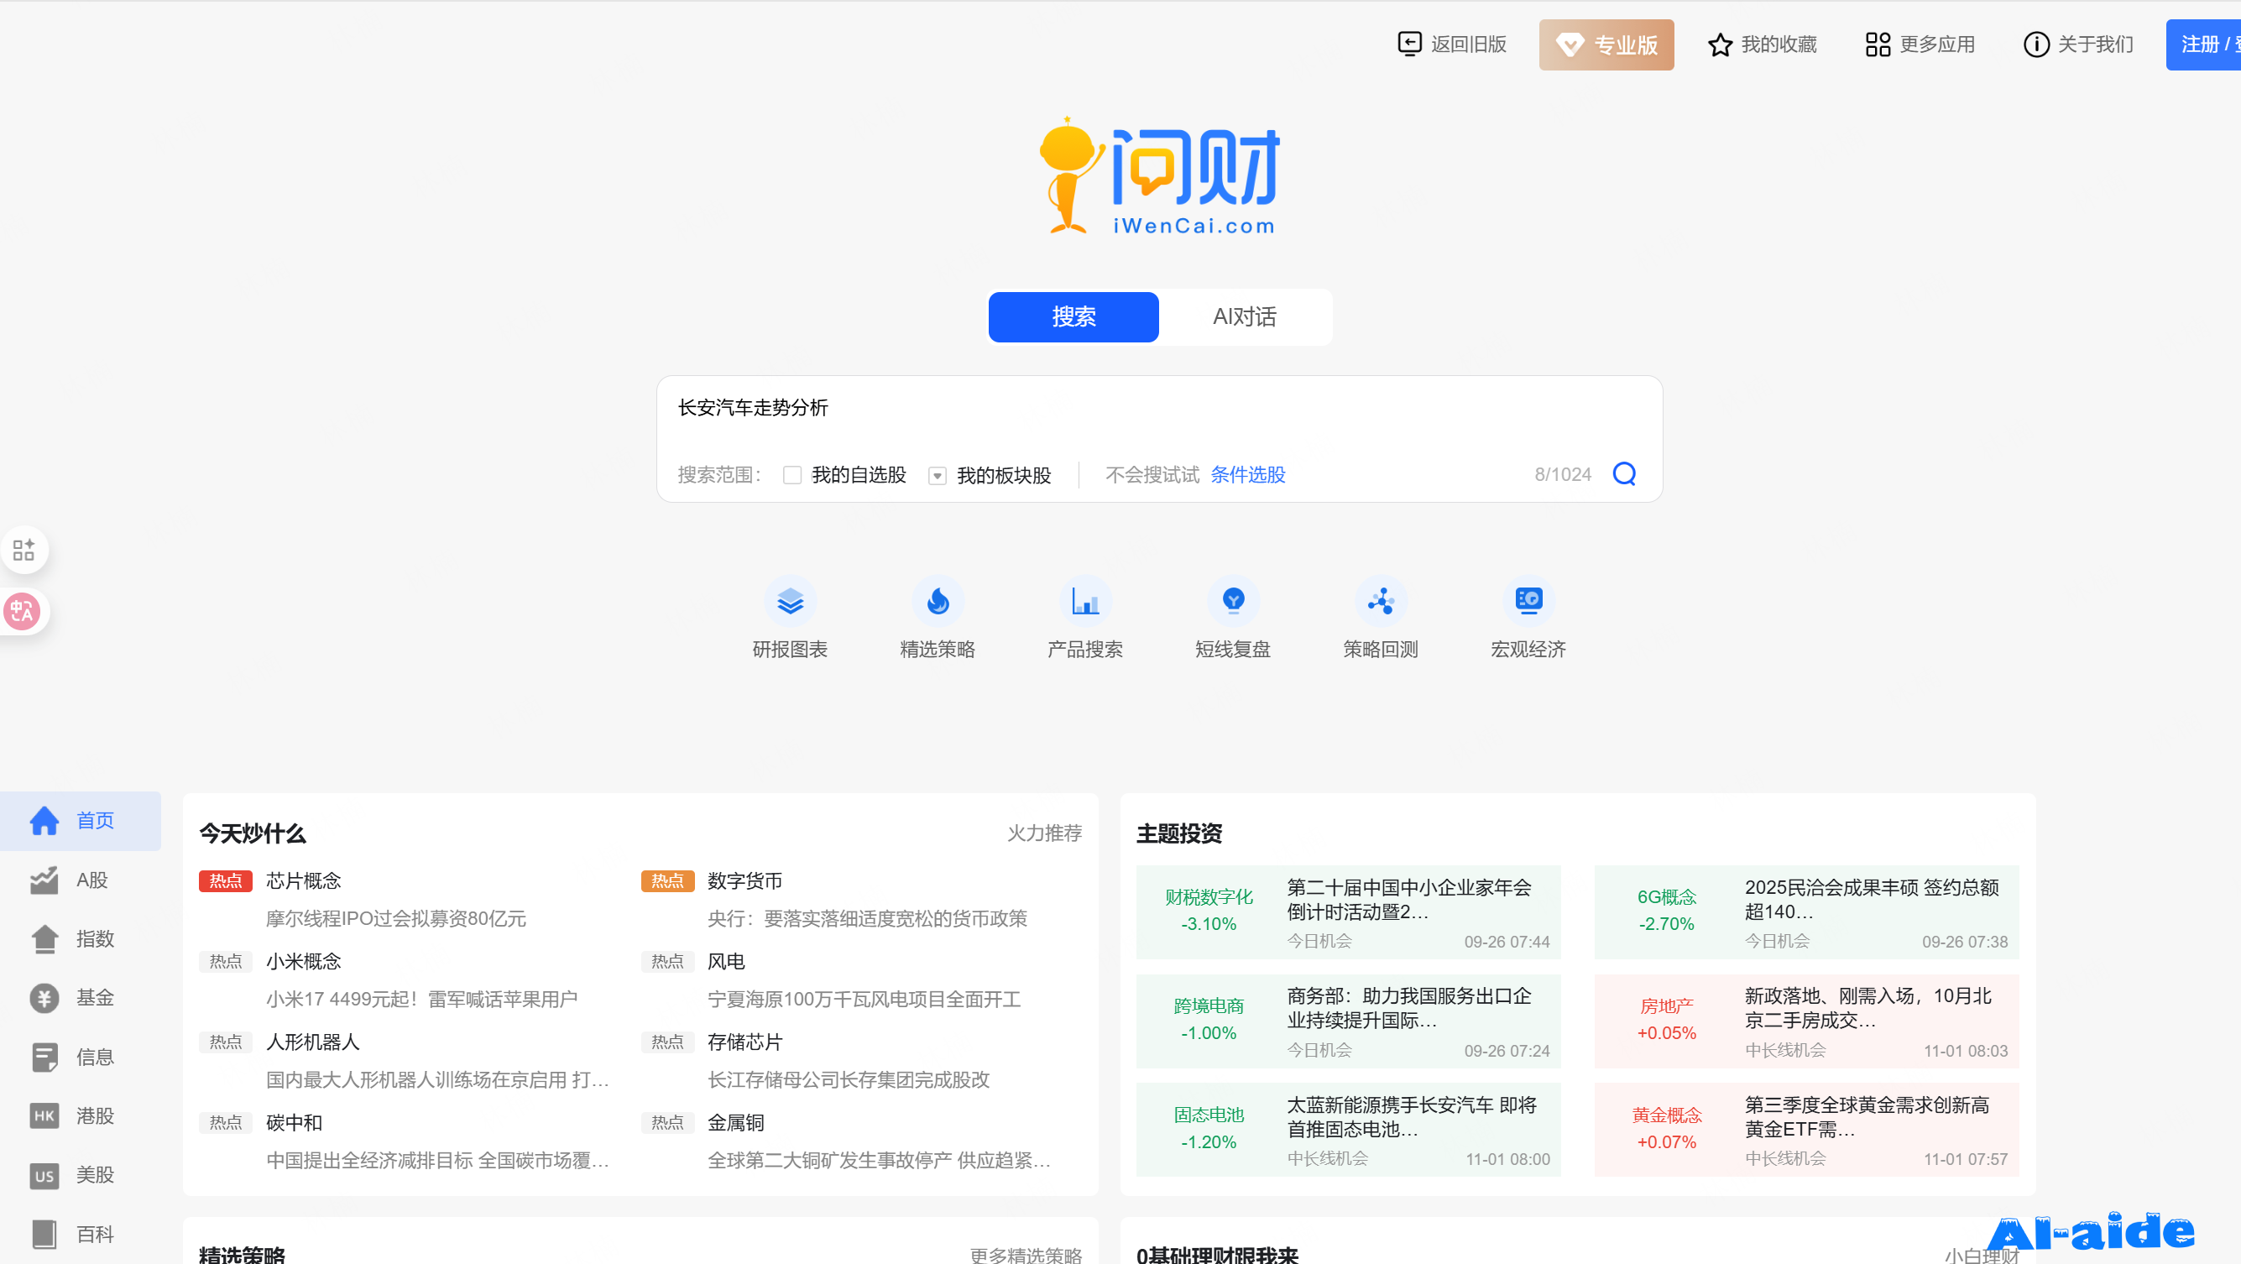The image size is (2241, 1264).
Task: Open the 小米概念 topic
Action: coord(304,961)
